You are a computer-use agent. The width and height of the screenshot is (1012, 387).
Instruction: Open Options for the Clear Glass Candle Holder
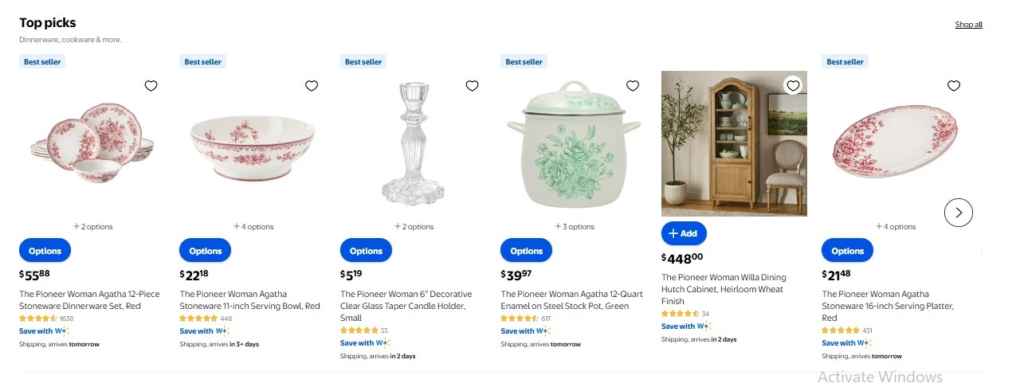(367, 251)
